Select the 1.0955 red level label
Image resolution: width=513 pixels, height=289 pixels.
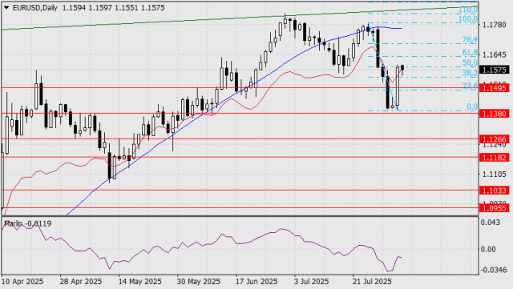495,208
